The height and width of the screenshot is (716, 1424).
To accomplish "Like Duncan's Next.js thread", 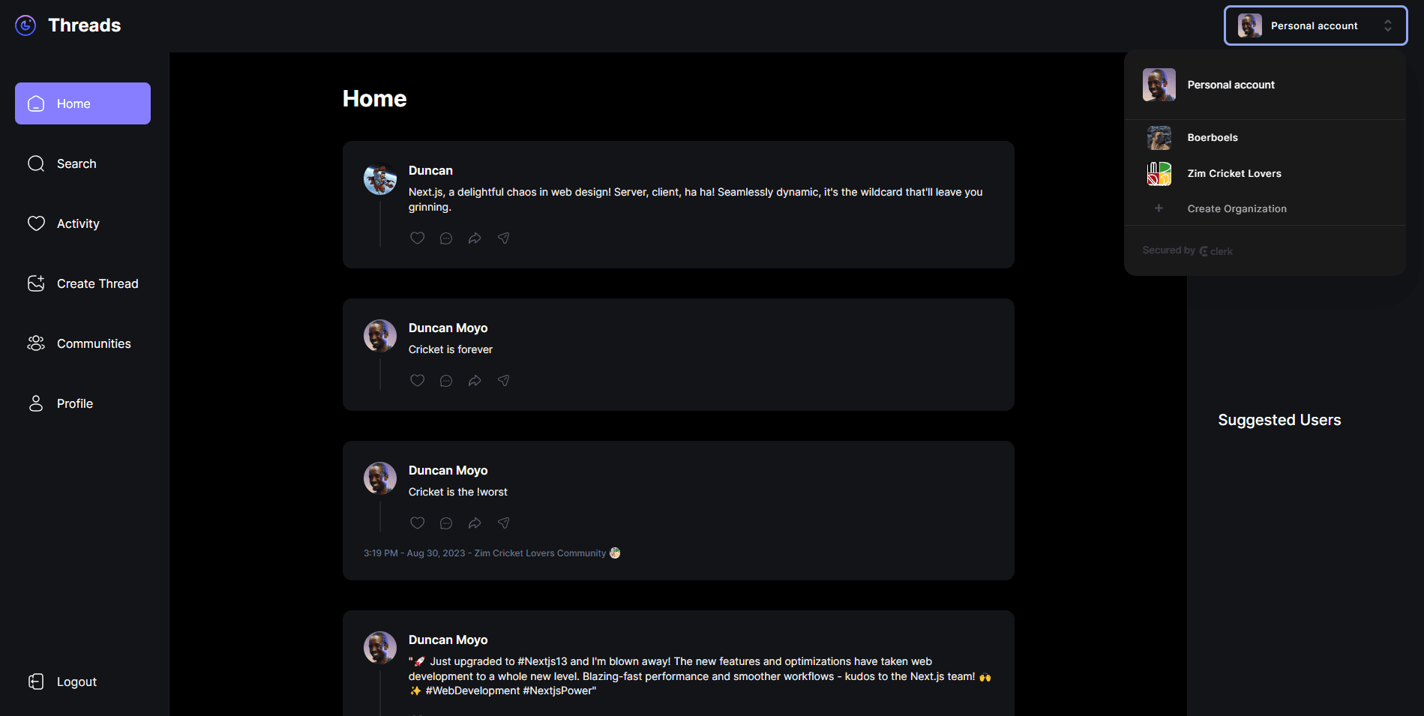I will [417, 238].
